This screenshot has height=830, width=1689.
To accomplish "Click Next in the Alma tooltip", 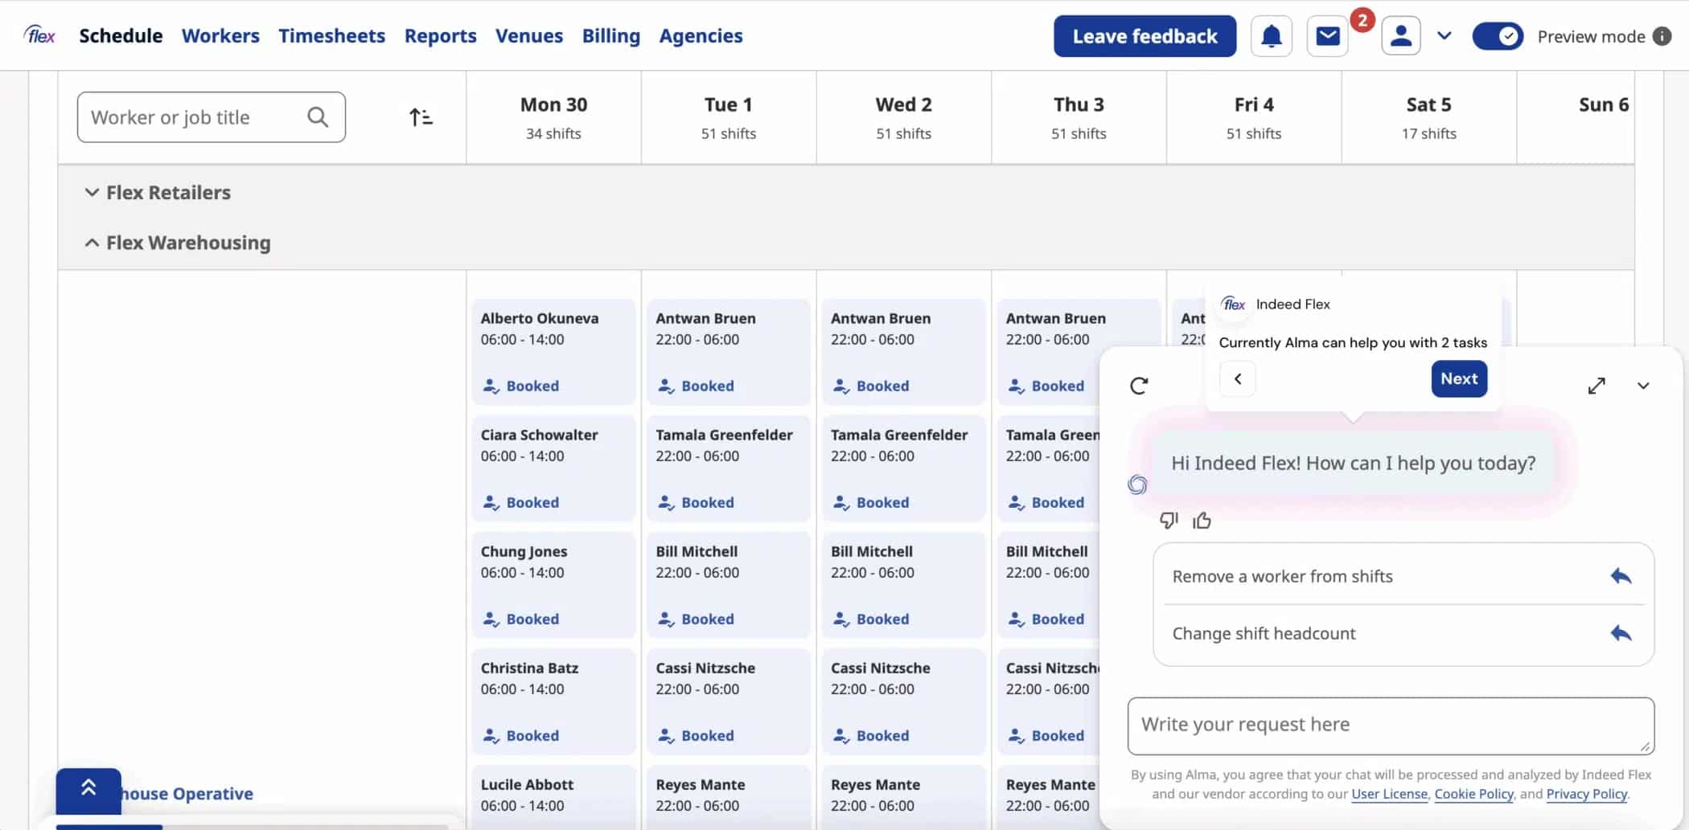I will 1459,378.
